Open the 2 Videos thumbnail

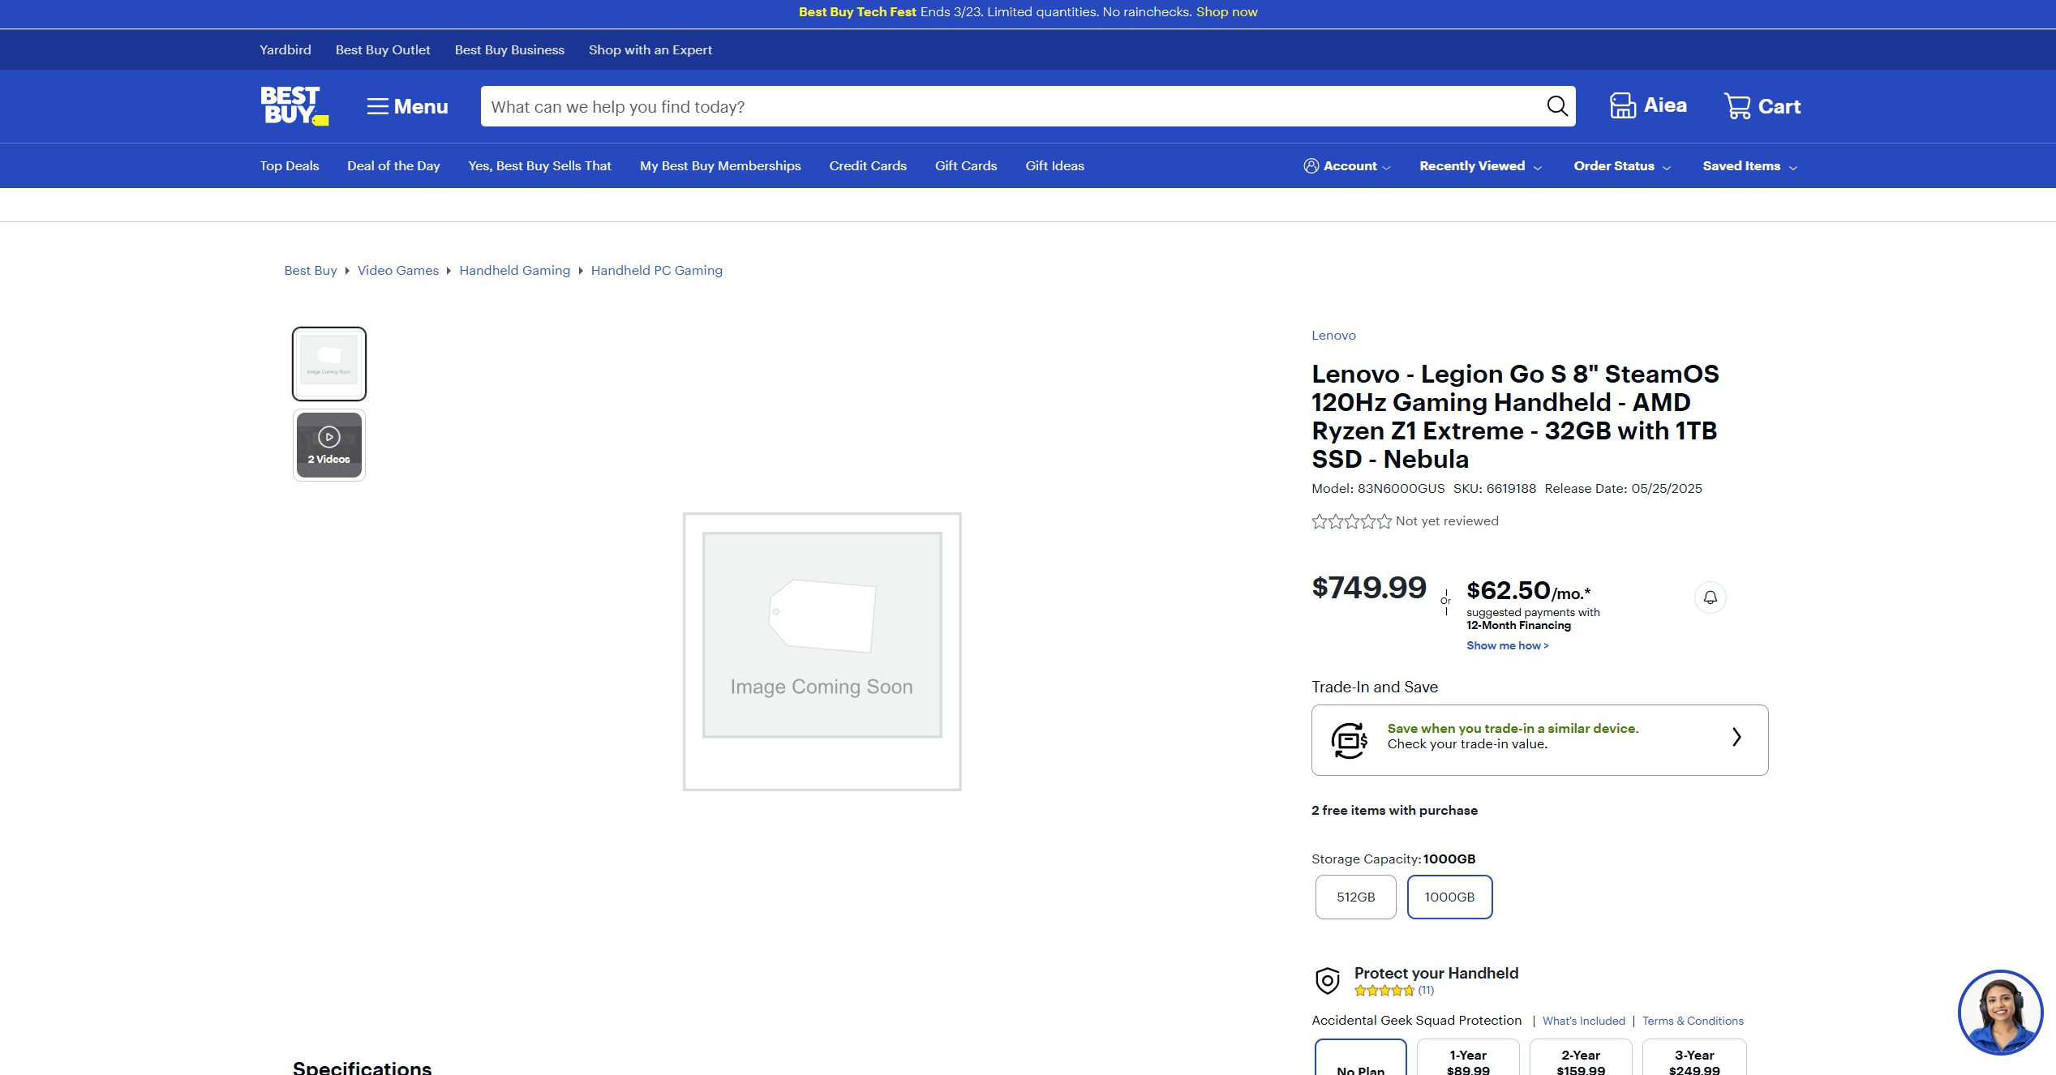point(328,445)
